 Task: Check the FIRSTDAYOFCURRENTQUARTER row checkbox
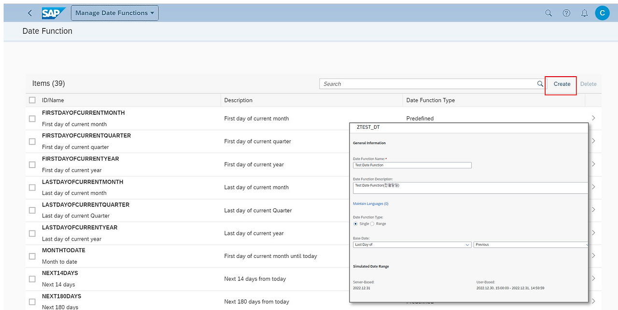coord(32,141)
